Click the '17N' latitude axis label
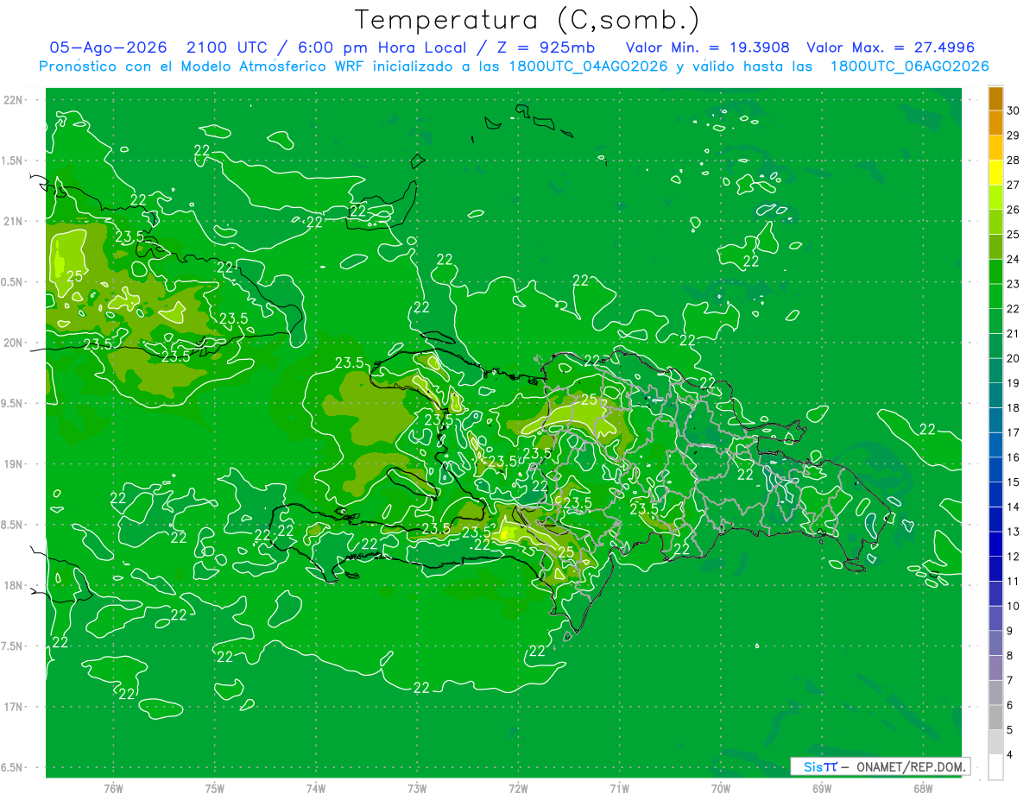 click(x=12, y=707)
